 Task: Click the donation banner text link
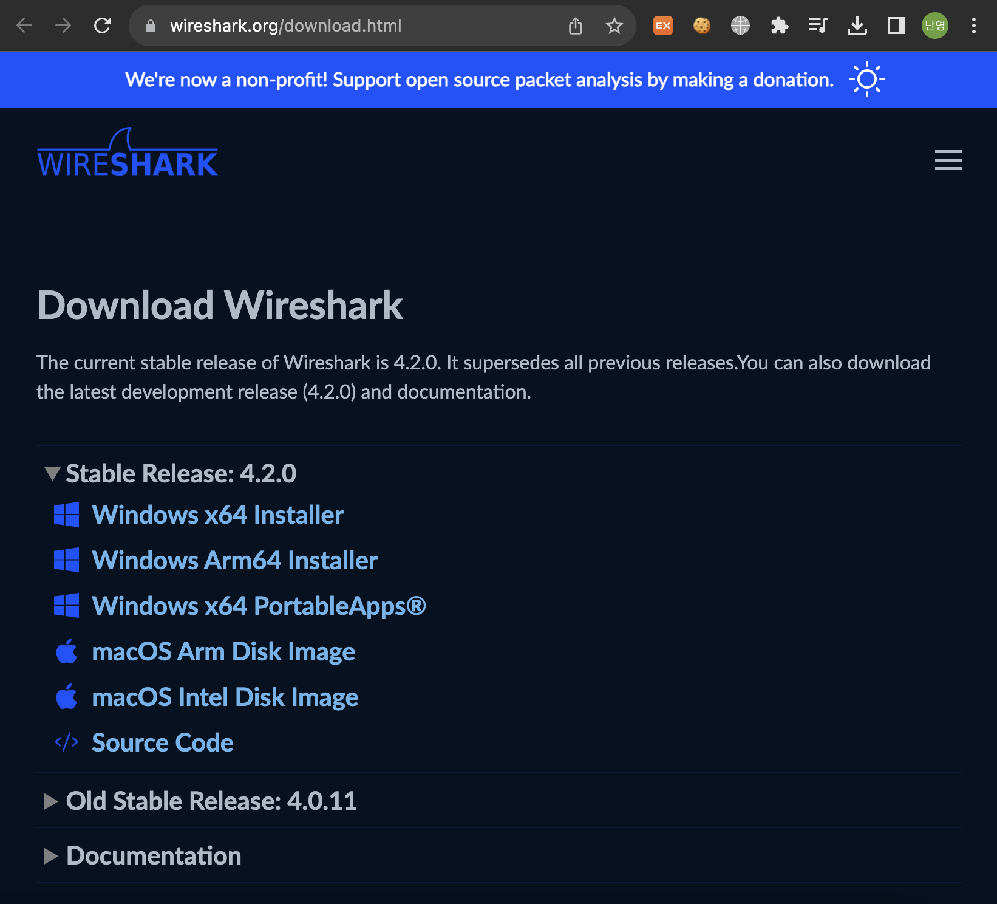click(x=480, y=80)
